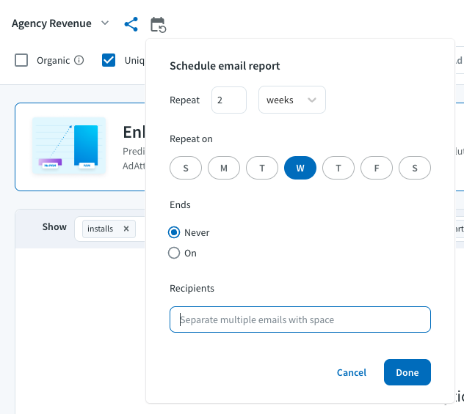Toggle Sunday in Repeat on
464x414 pixels.
tap(186, 168)
